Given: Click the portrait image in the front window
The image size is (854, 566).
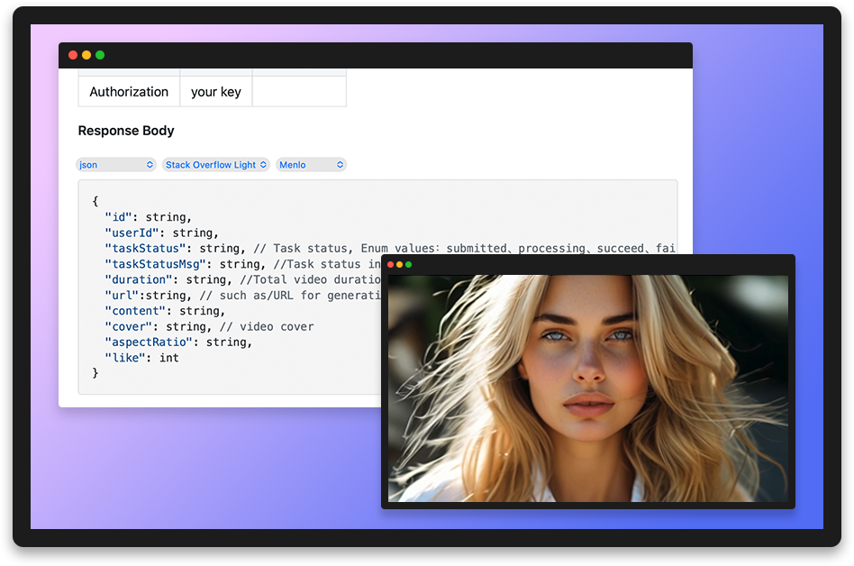Looking at the screenshot, I should click(587, 388).
